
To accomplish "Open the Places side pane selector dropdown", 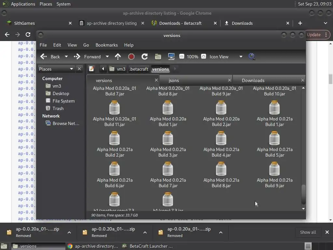I will click(71, 69).
